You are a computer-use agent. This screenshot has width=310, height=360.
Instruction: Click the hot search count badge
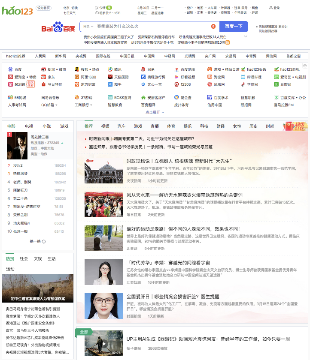coord(213,27)
